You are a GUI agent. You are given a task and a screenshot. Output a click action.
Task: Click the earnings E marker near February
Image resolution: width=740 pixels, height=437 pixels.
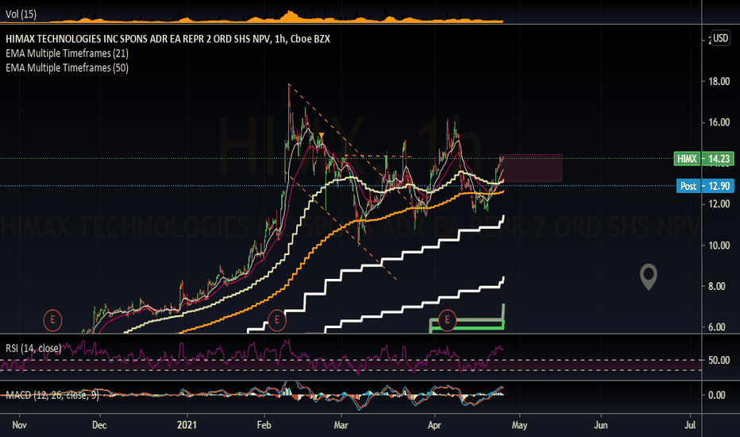(276, 320)
